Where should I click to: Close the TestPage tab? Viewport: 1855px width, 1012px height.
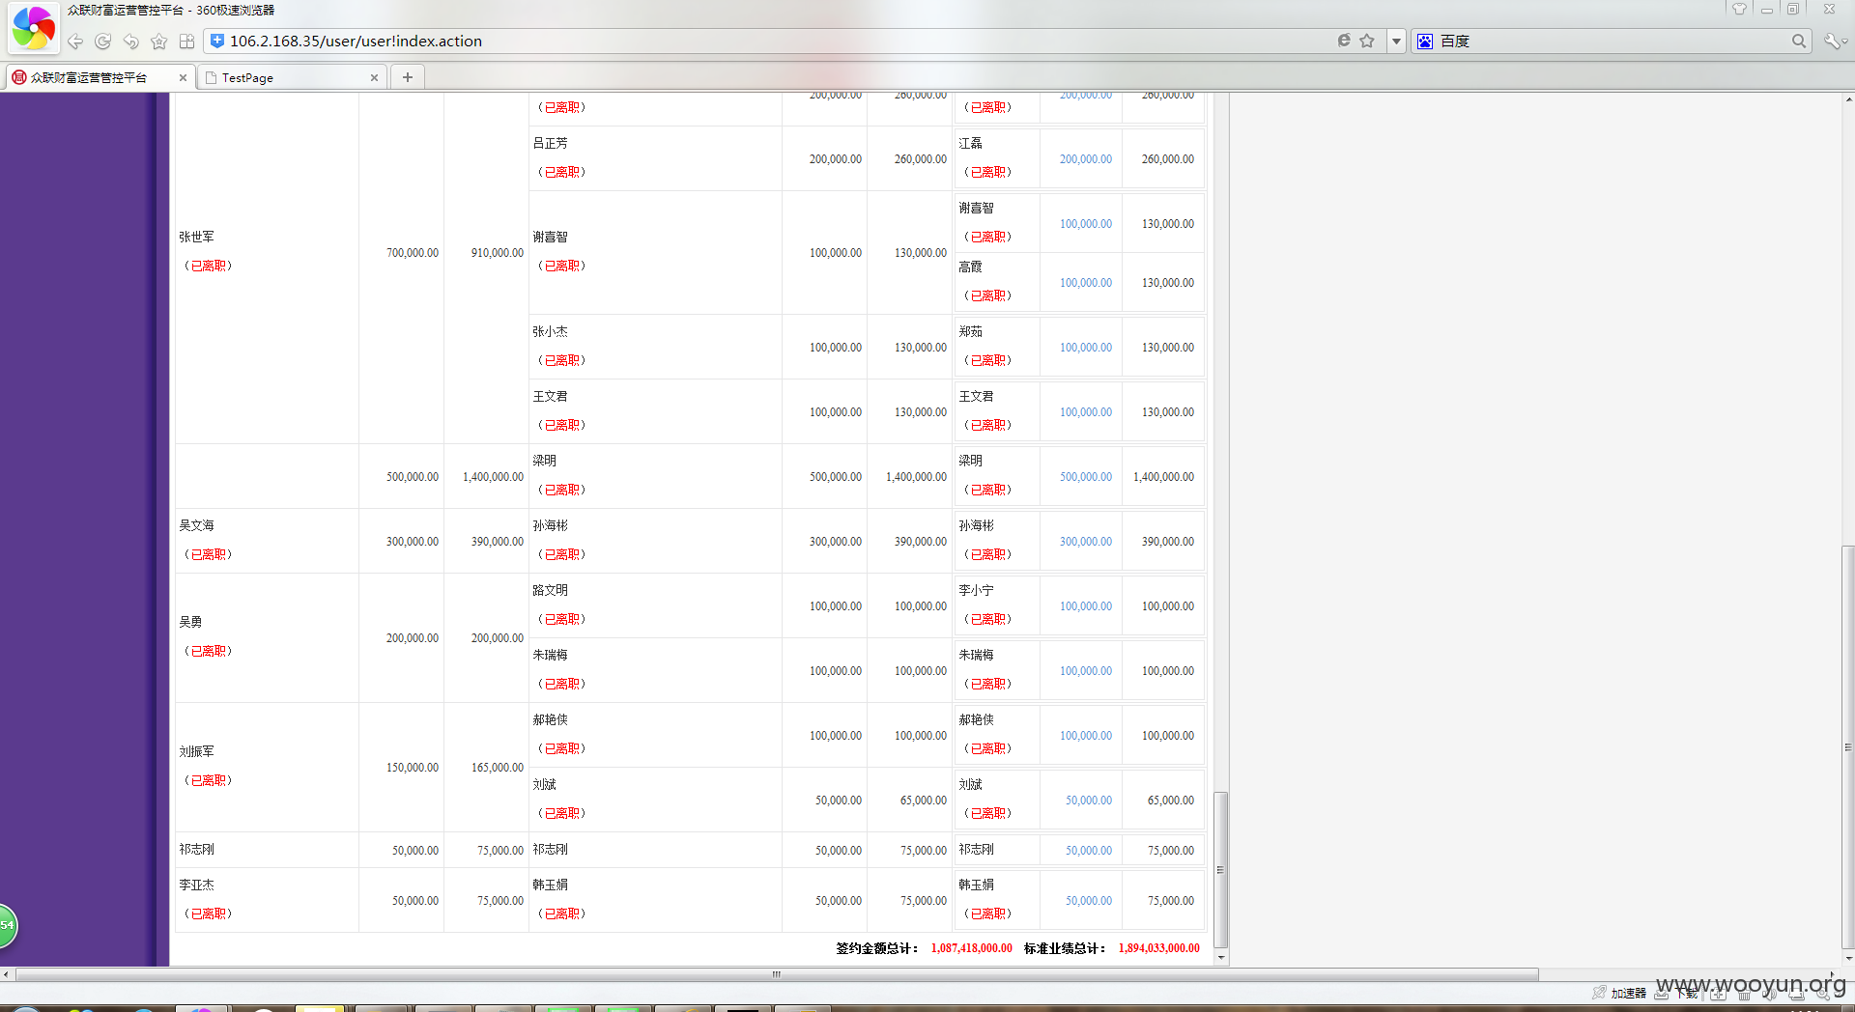(x=374, y=77)
